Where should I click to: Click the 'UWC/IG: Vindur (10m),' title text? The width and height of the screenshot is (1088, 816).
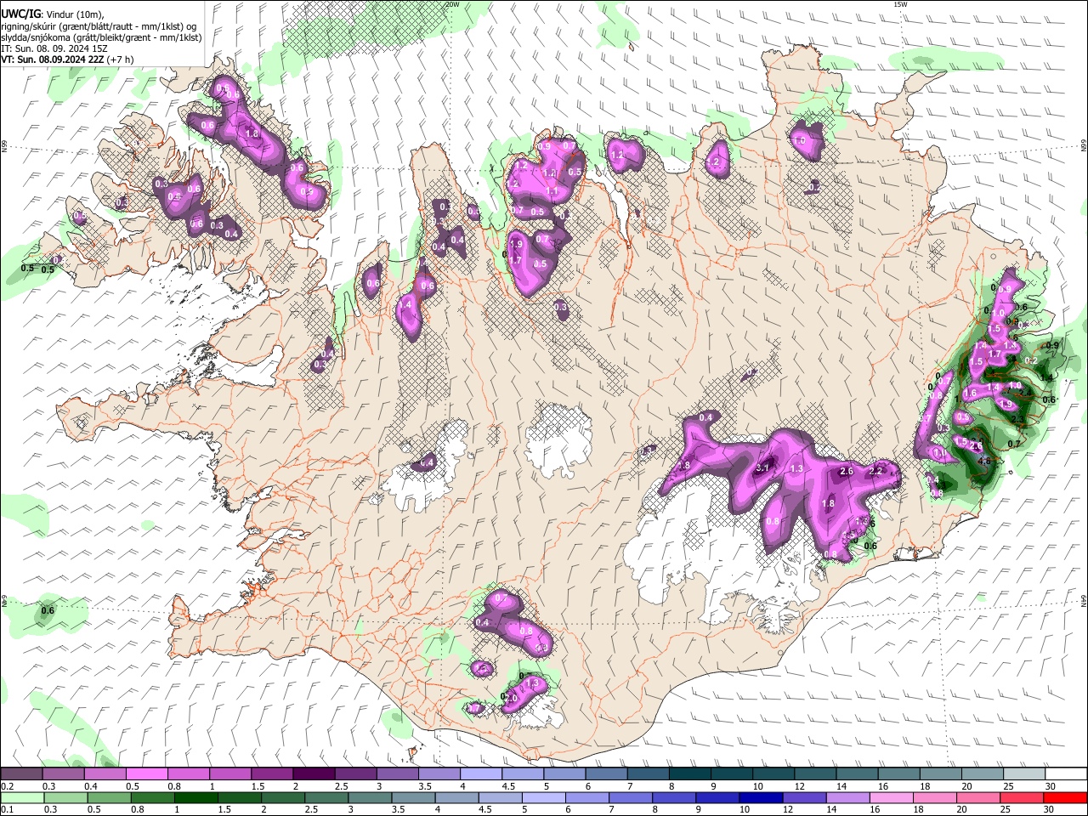[x=53, y=14]
